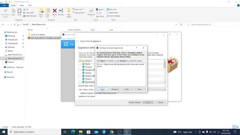The width and height of the screenshot is (240, 135).
Task: Click Agree in Software License Agreement dialog
Action: [102, 89]
